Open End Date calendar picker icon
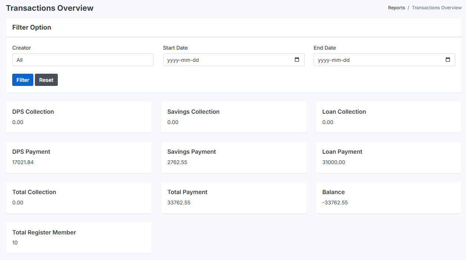Viewport: 466px width, 260px height. pyautogui.click(x=447, y=60)
